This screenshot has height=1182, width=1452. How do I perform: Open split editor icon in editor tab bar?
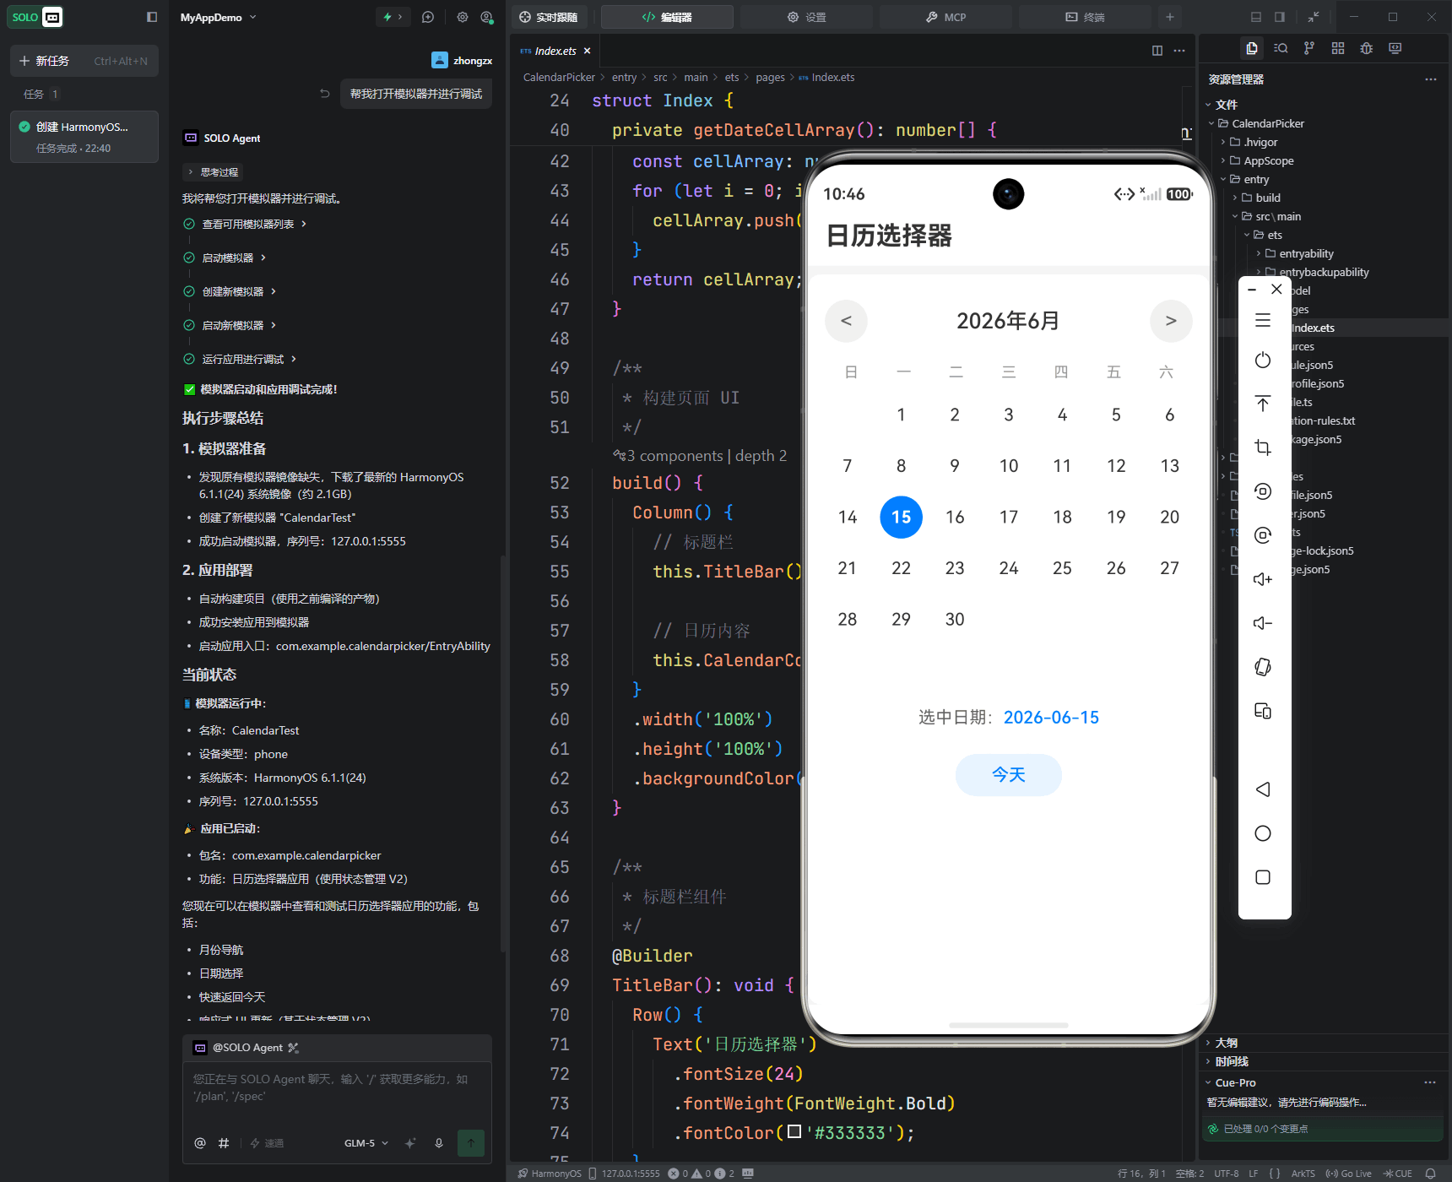pyautogui.click(x=1157, y=51)
